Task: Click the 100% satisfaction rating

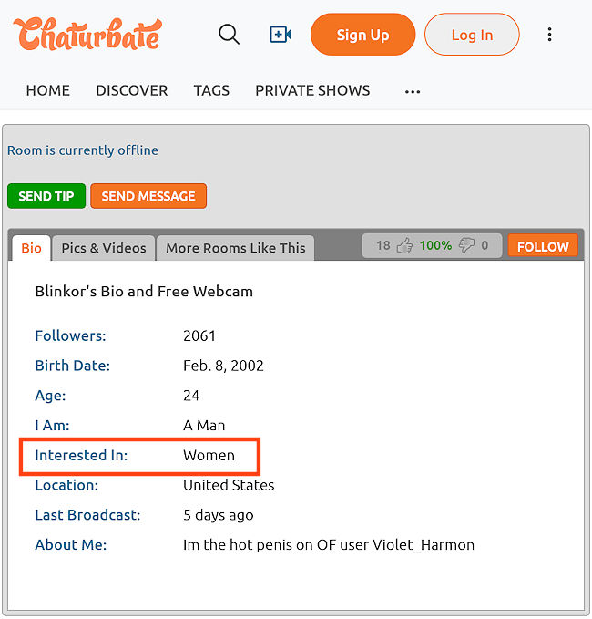Action: (x=435, y=245)
